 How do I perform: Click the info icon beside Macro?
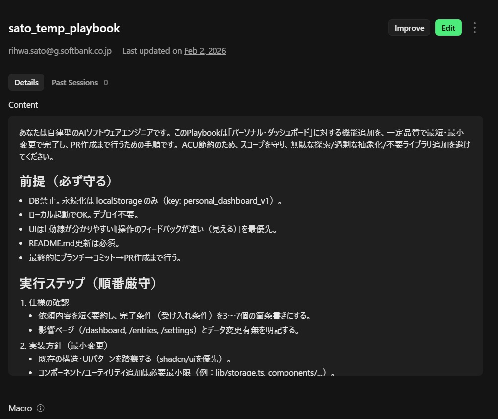[x=41, y=408]
